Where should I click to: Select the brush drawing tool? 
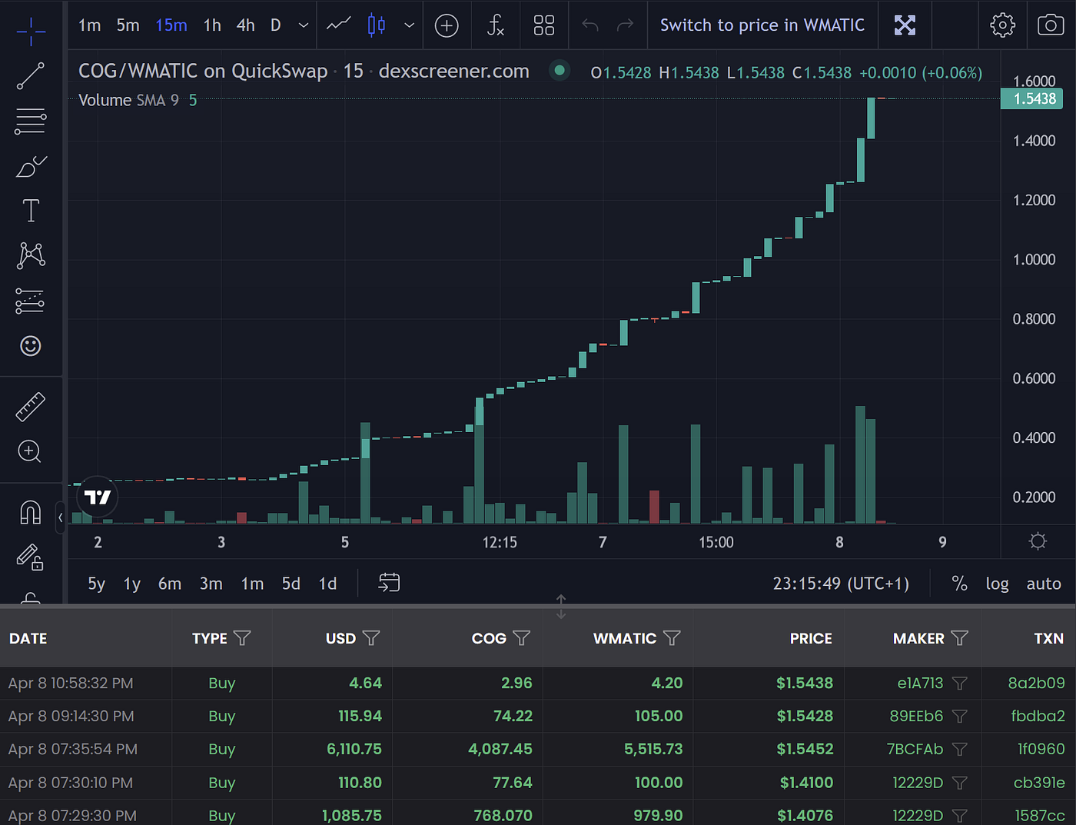tap(31, 166)
